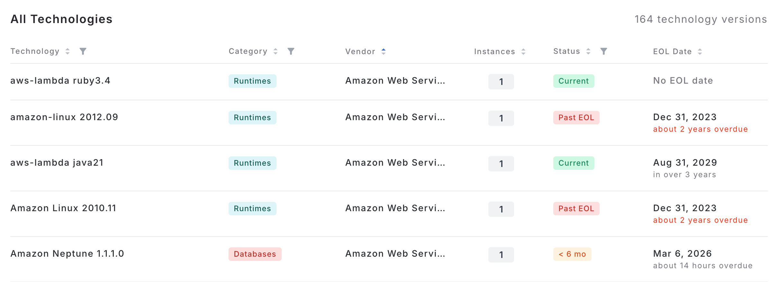
Task: Sort table by Technology header label
Action: click(35, 51)
